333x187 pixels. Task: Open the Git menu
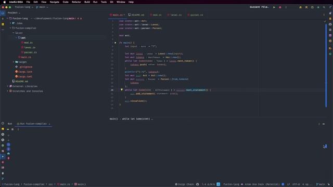[x=111, y=2]
